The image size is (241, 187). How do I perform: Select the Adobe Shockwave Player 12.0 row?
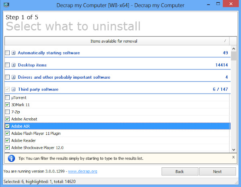pyautogui.click(x=117, y=148)
